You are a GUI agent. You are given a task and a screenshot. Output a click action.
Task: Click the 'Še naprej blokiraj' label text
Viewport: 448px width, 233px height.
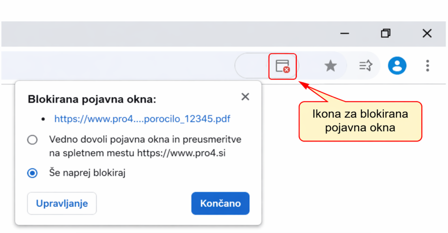coord(87,173)
